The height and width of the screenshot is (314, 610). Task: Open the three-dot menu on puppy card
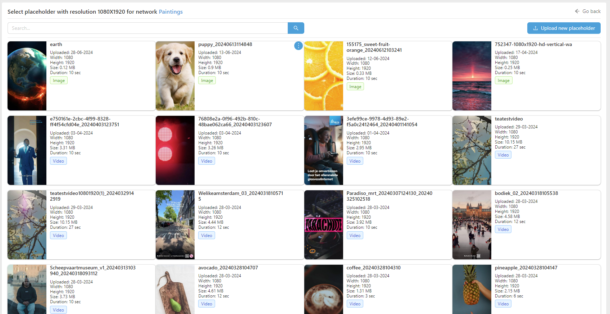(298, 46)
